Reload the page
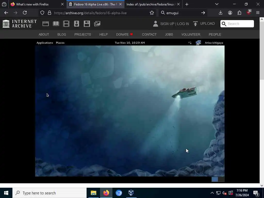Viewport: 264px width, 198px height. tap(25, 13)
